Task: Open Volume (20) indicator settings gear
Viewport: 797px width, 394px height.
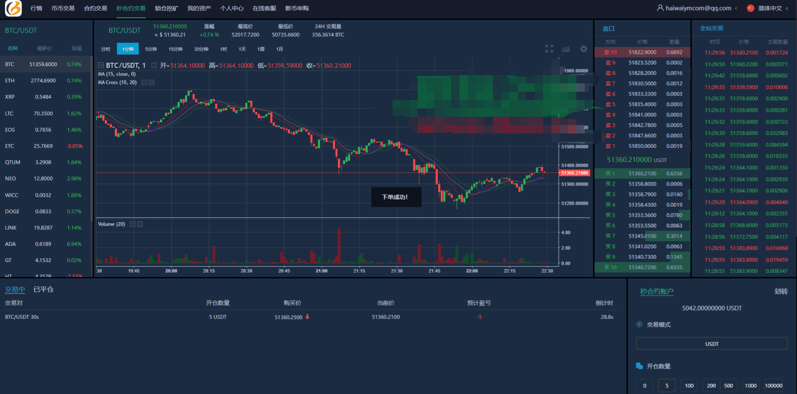Action: pyautogui.click(x=133, y=224)
